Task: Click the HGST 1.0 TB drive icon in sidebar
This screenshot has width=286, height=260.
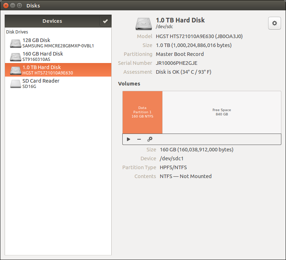Action: [x=15, y=69]
